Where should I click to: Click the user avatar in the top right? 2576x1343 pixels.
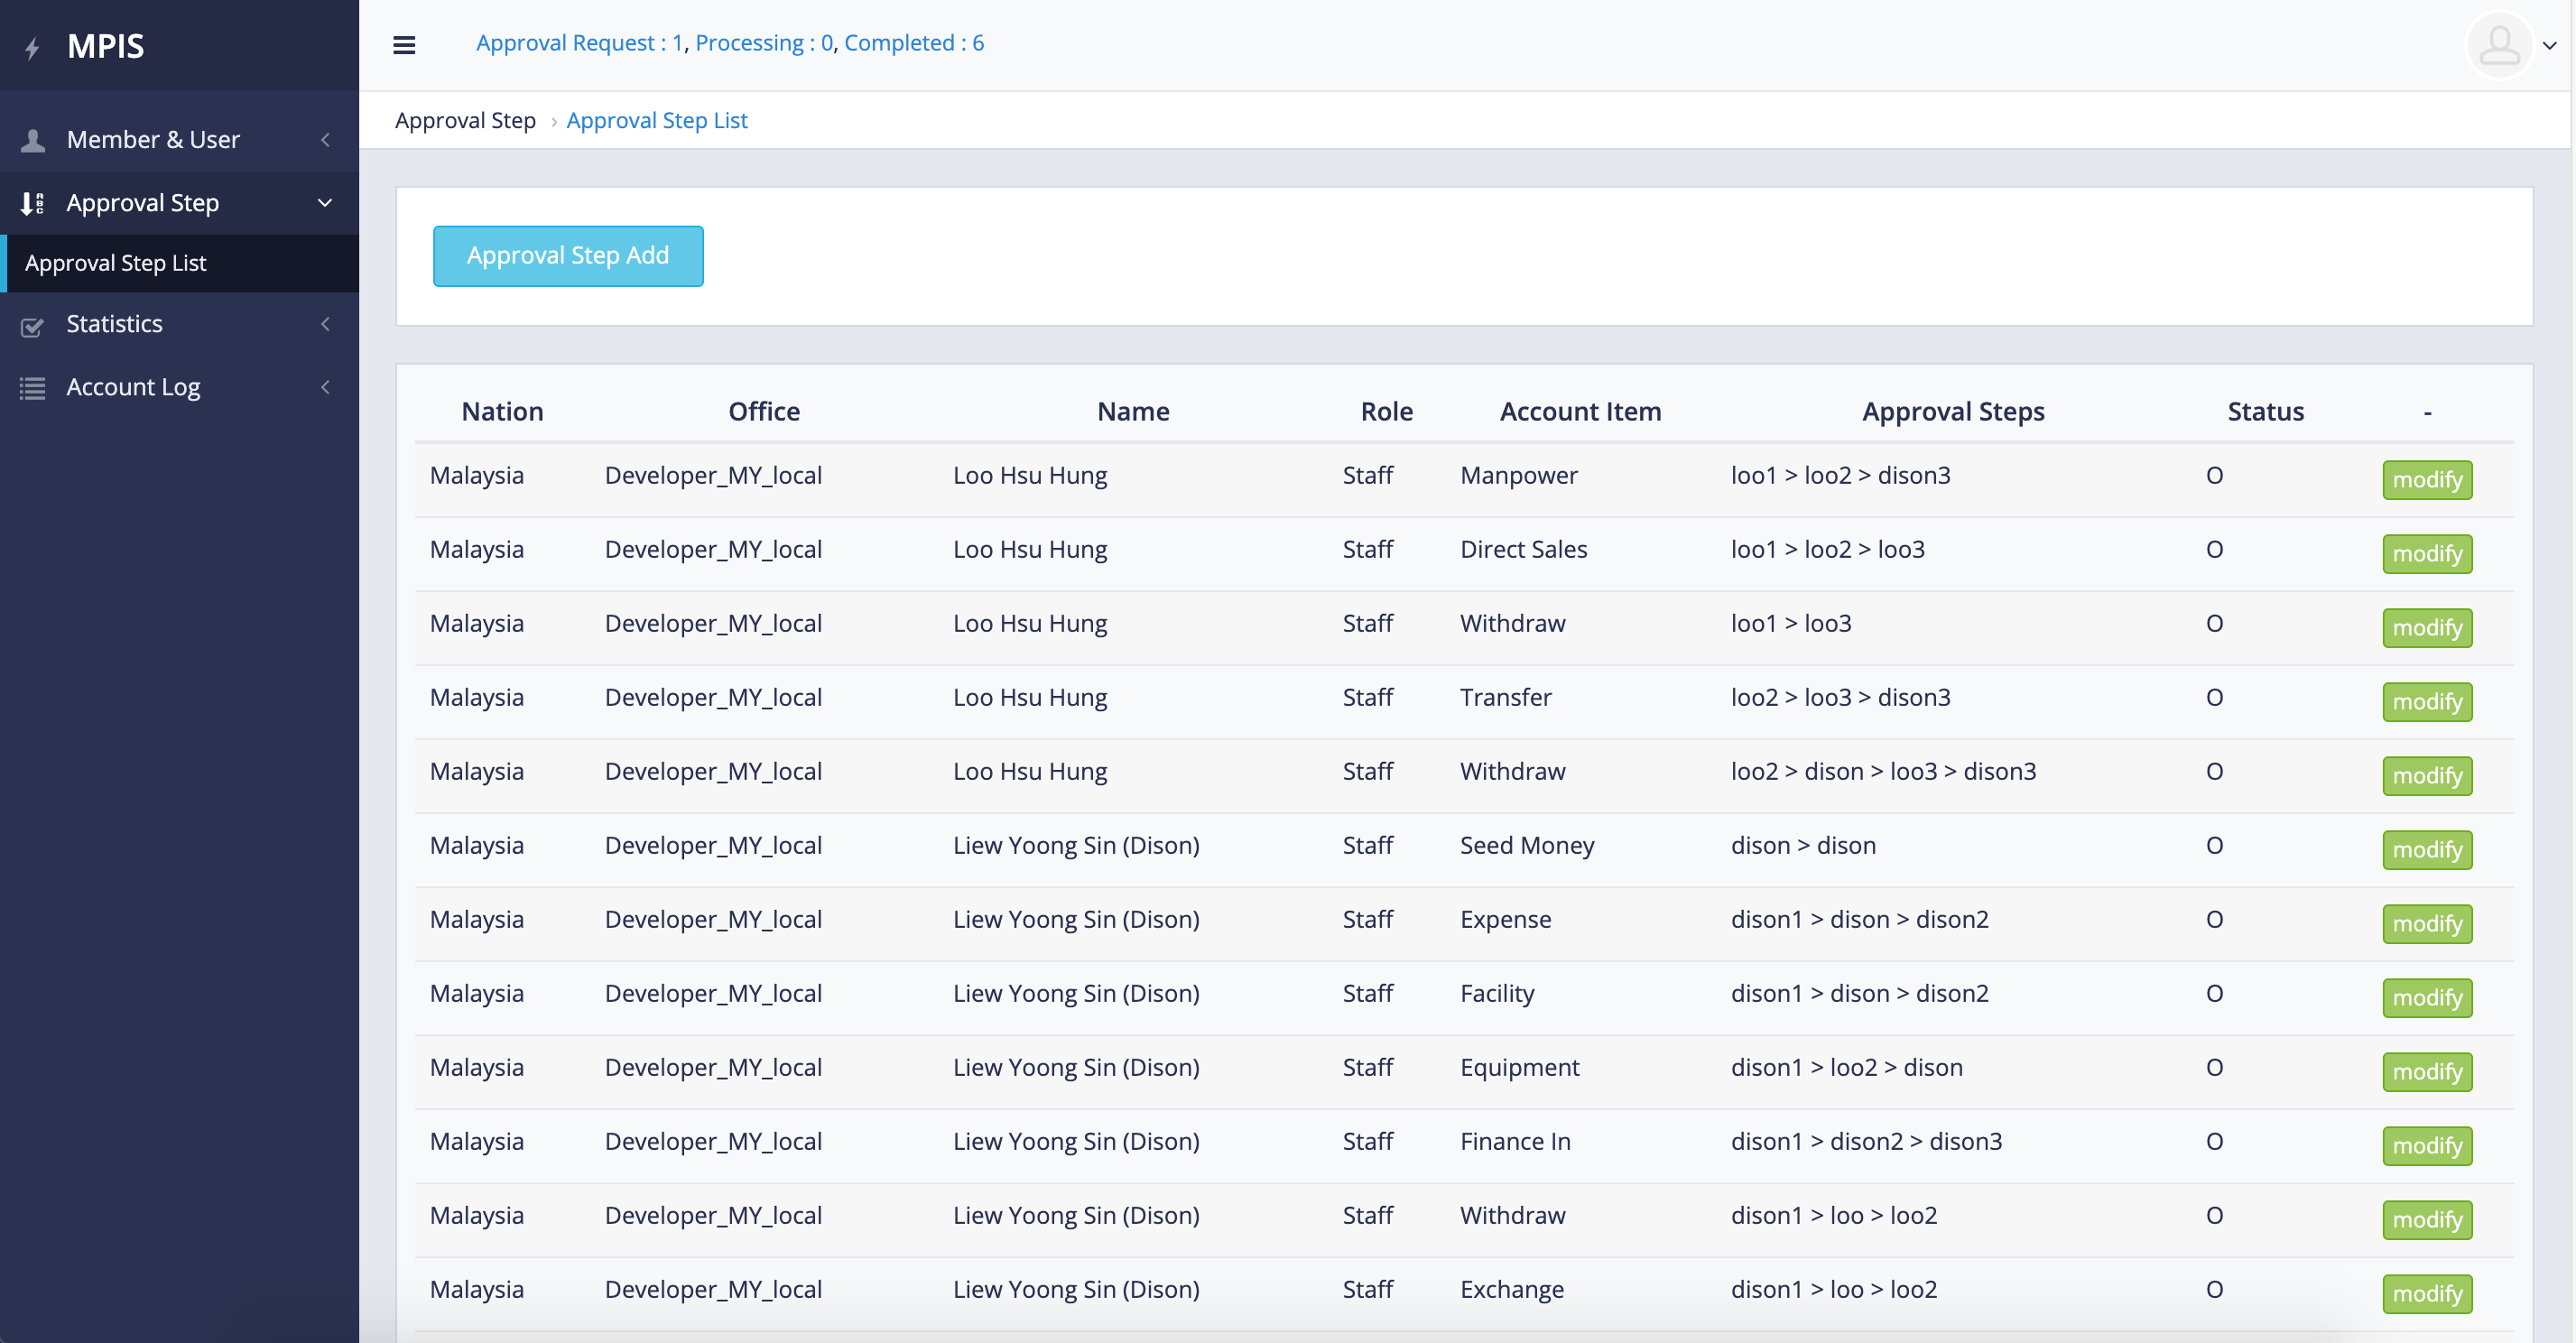tap(2499, 45)
